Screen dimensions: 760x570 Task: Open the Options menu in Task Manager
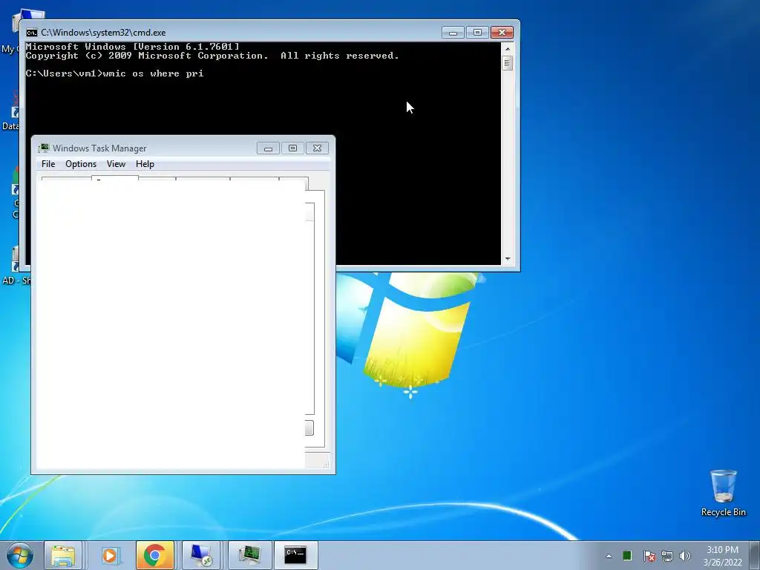81,164
